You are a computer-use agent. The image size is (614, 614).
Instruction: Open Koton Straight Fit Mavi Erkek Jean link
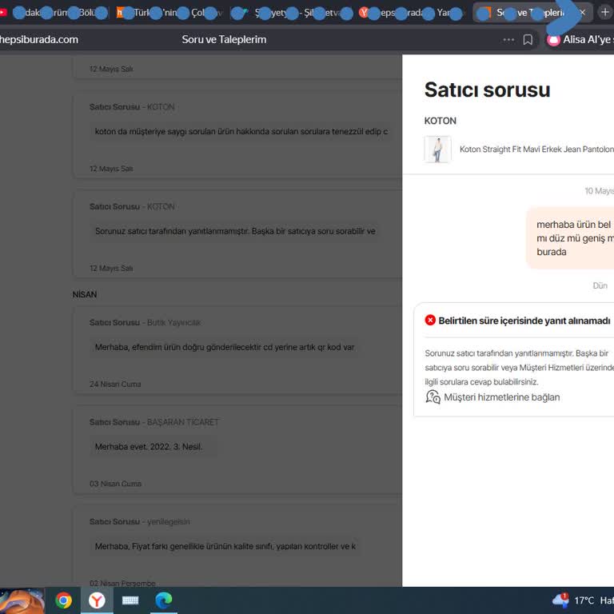pyautogui.click(x=536, y=150)
